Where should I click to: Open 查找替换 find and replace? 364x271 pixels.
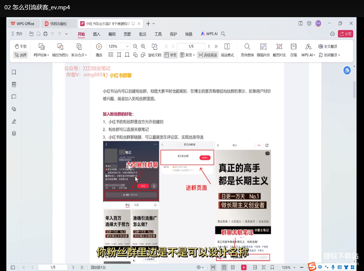click(247, 50)
